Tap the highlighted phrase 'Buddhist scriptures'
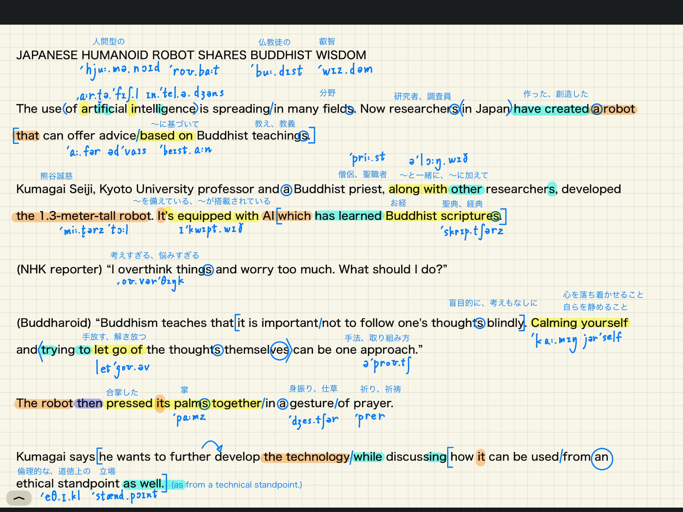683x512 pixels. click(442, 216)
